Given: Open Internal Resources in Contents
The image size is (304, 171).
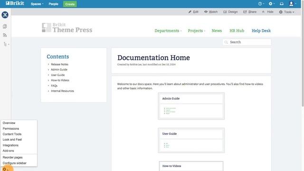Looking at the screenshot, I should [x=62, y=91].
